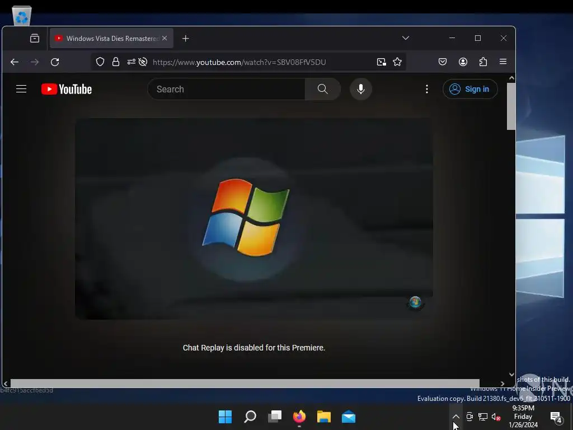The width and height of the screenshot is (573, 430).
Task: Open Task View on the taskbar
Action: (x=275, y=417)
